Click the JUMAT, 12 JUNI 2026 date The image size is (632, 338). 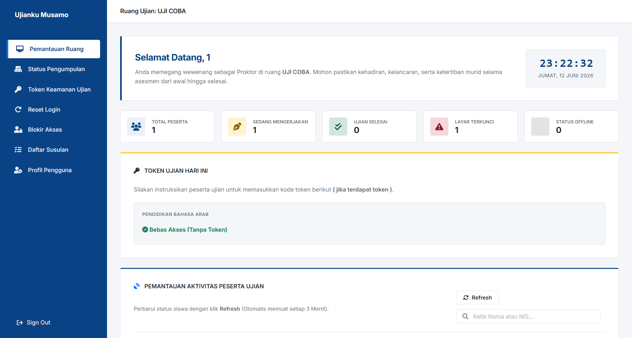566,76
